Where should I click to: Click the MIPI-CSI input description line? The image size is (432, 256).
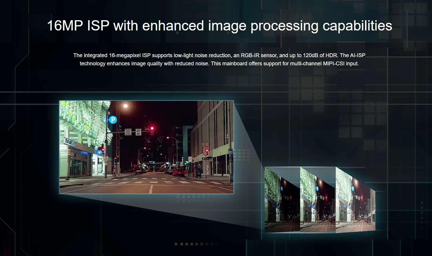tap(219, 64)
